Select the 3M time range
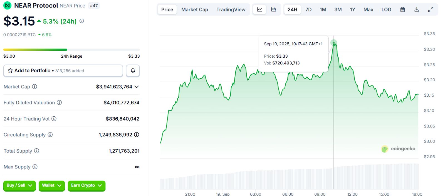The height and width of the screenshot is (196, 445). (338, 9)
